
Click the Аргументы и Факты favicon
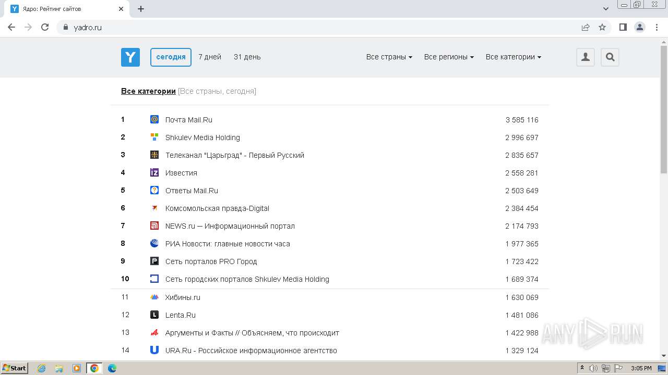[x=154, y=333]
